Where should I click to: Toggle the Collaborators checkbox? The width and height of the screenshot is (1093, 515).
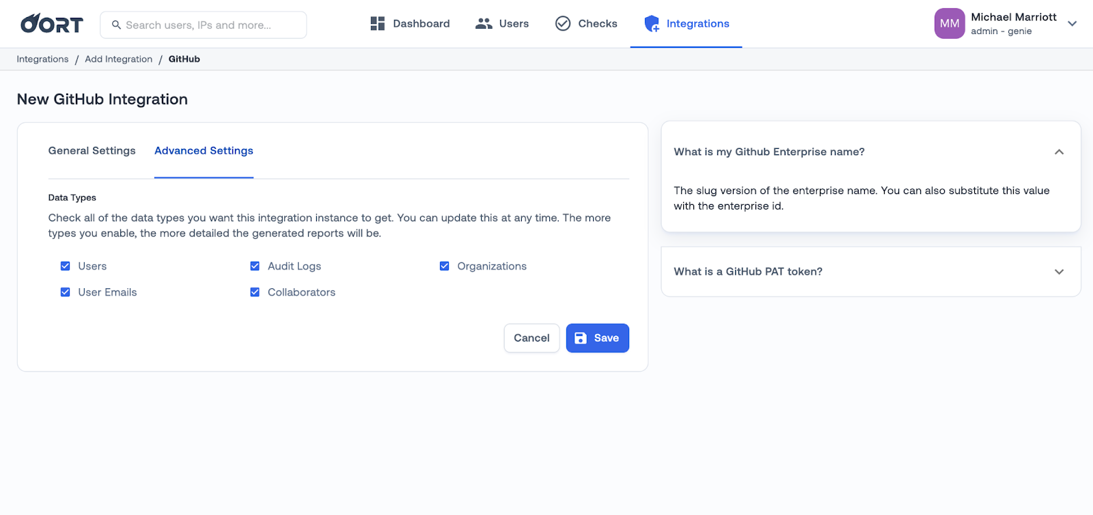click(x=255, y=292)
